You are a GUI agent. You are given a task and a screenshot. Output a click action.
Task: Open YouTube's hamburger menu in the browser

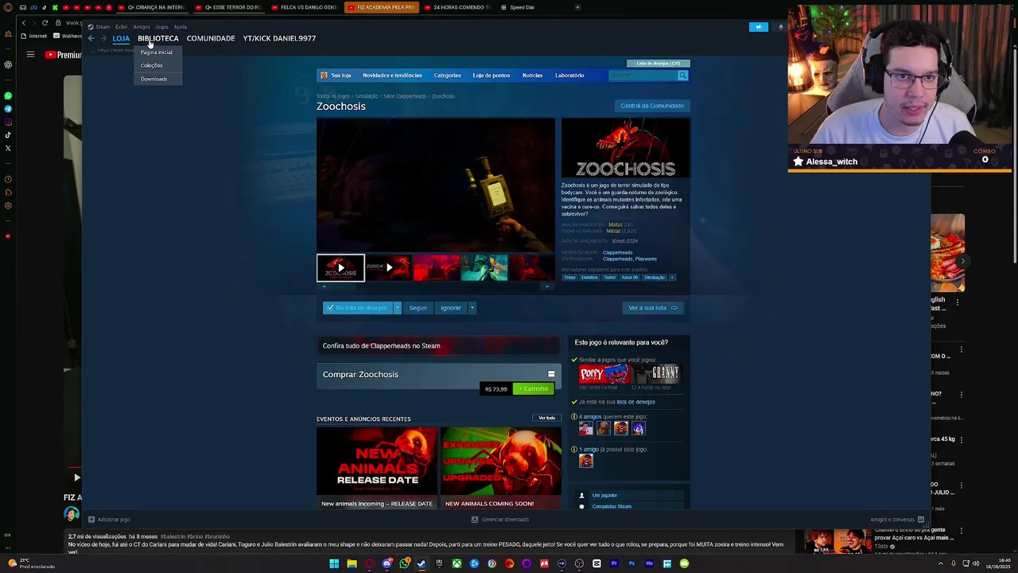[30, 55]
